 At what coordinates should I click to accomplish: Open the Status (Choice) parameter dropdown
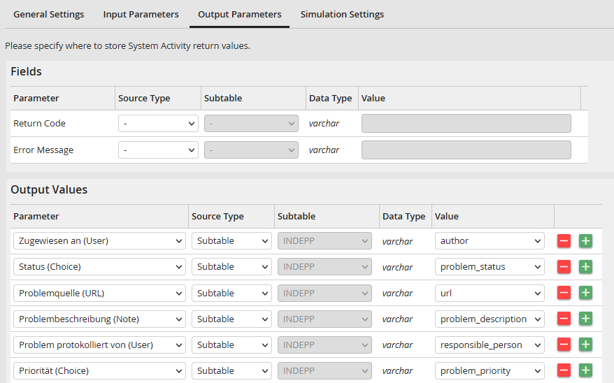click(x=99, y=267)
